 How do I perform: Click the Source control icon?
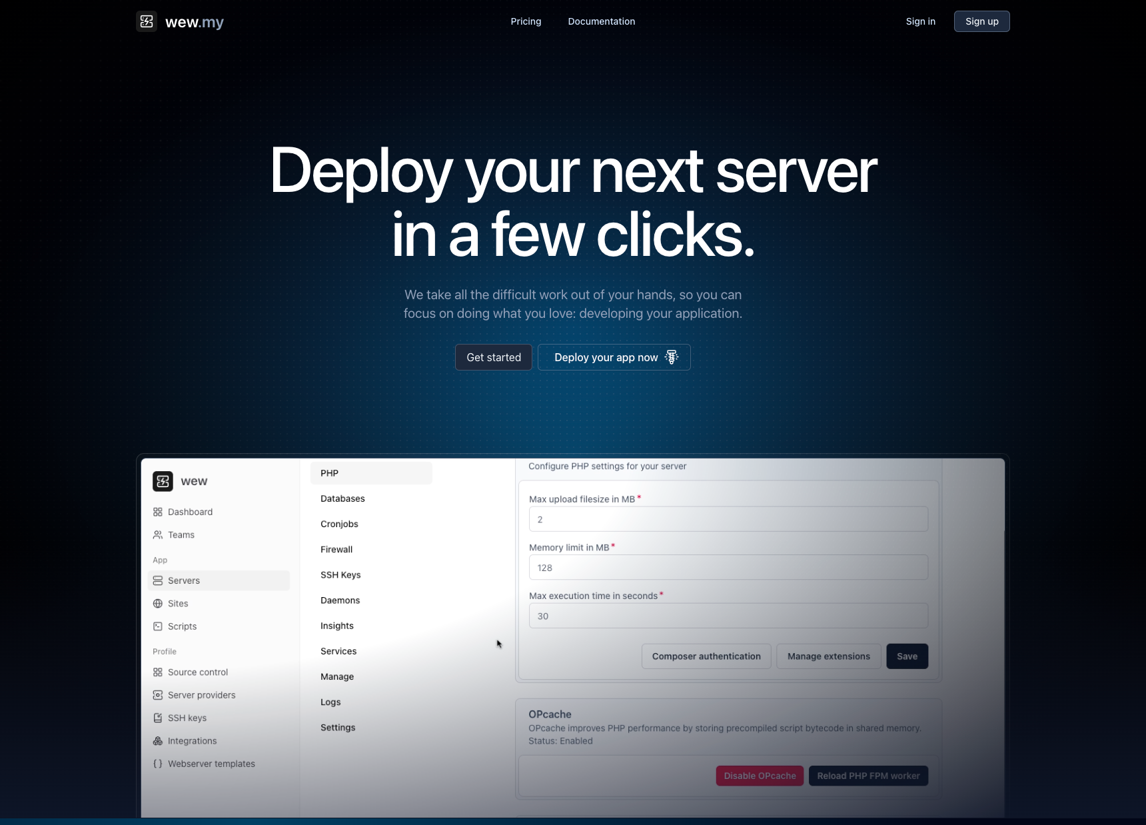coord(158,672)
